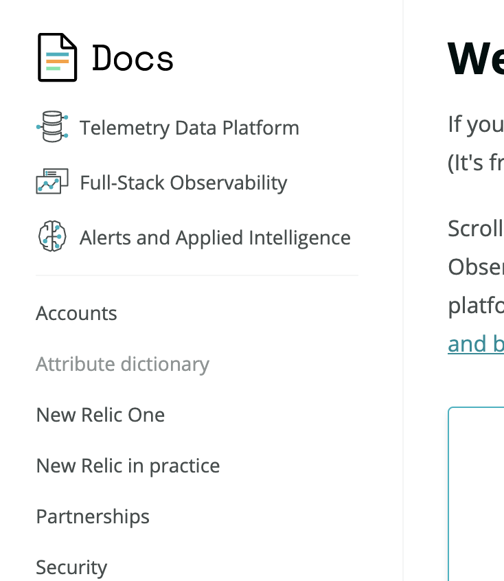Open the New Relic in practice section

click(x=128, y=466)
